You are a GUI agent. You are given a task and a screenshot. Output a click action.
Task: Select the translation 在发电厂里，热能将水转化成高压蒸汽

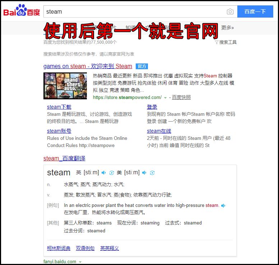[x=104, y=212]
